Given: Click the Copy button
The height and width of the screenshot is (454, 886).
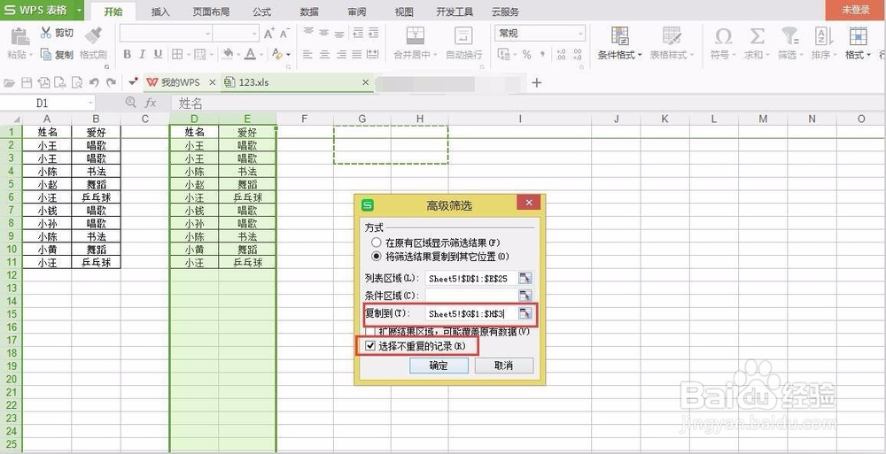Looking at the screenshot, I should click(57, 55).
